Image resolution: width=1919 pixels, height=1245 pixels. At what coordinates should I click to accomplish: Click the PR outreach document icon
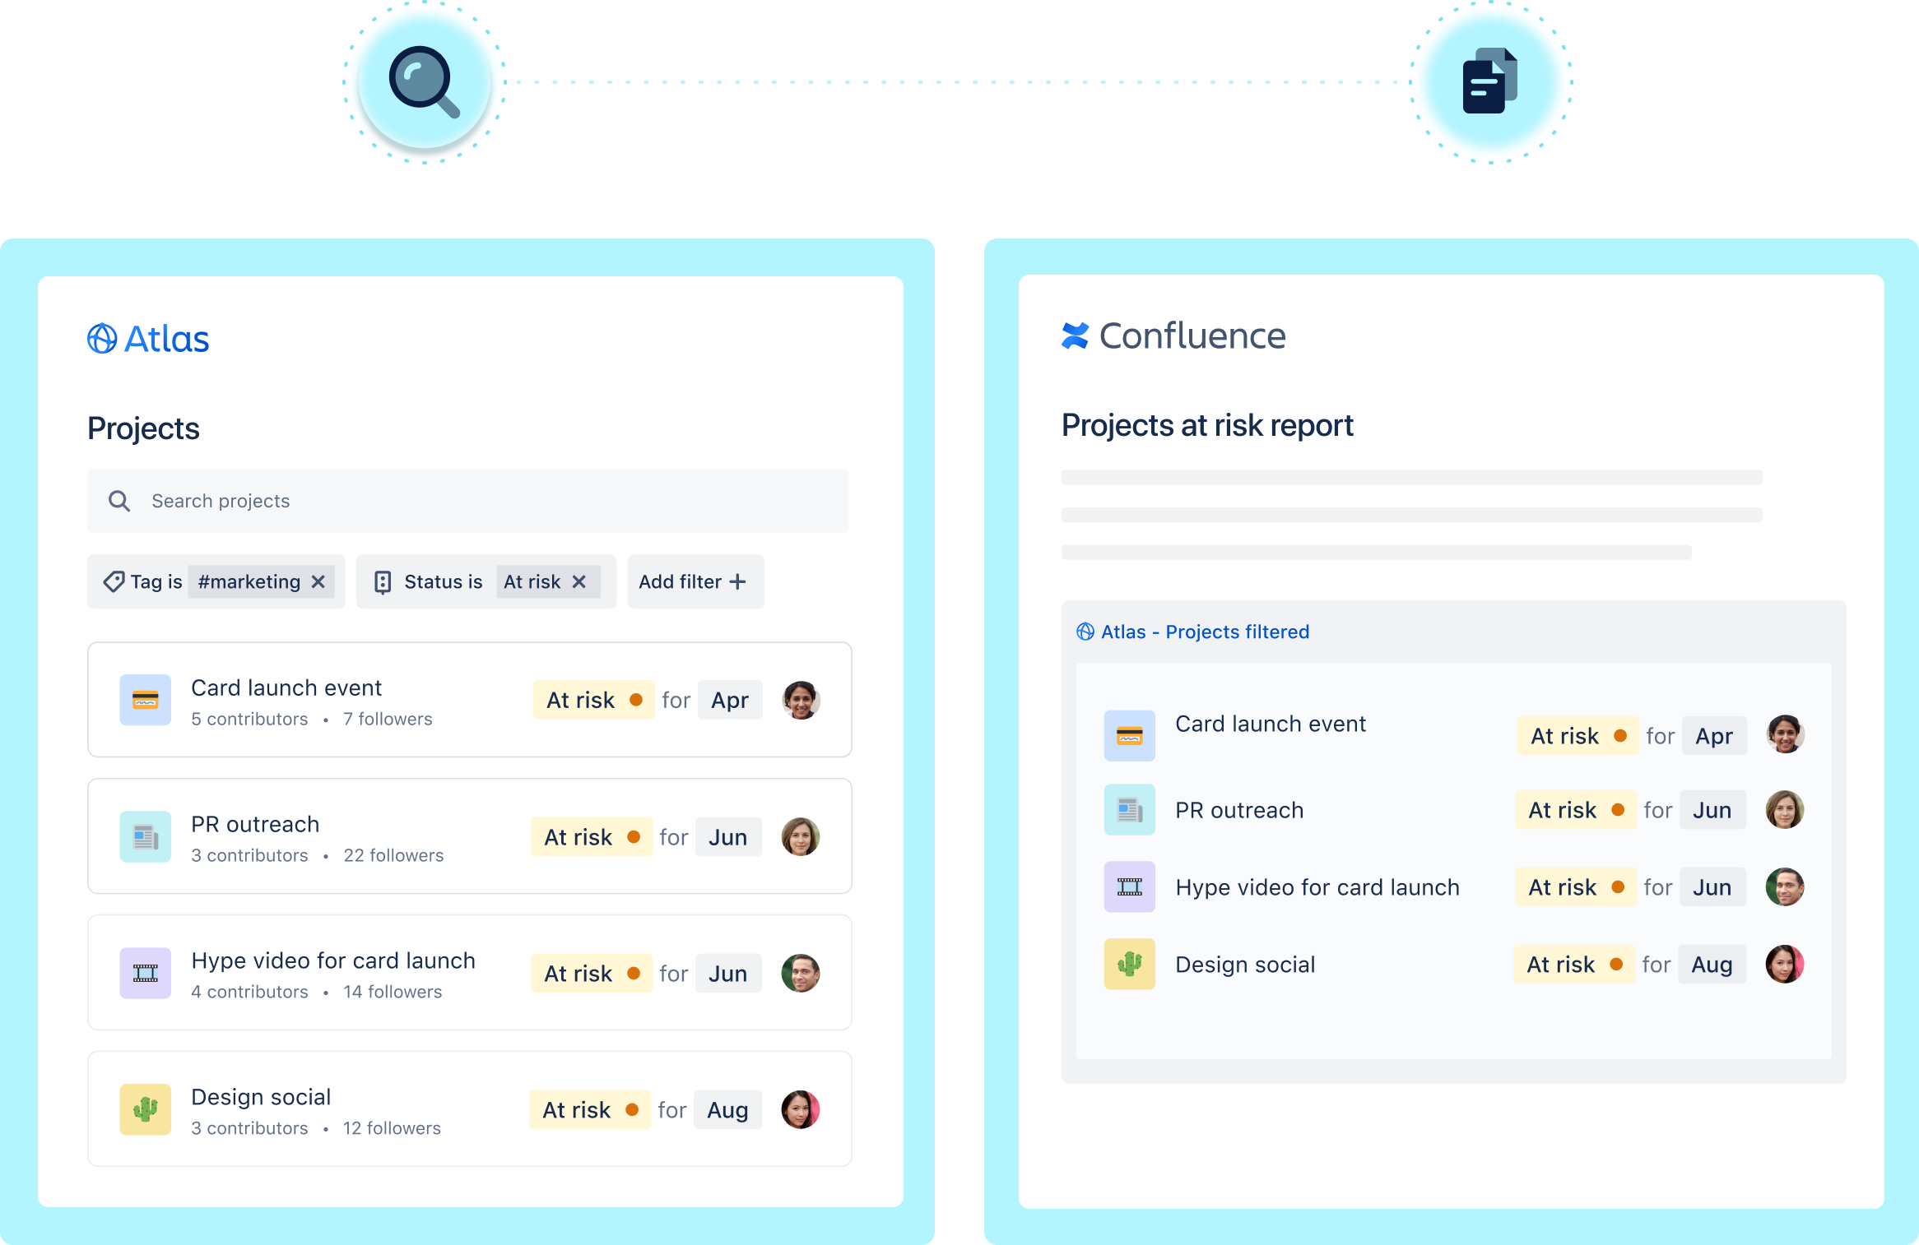click(x=144, y=834)
